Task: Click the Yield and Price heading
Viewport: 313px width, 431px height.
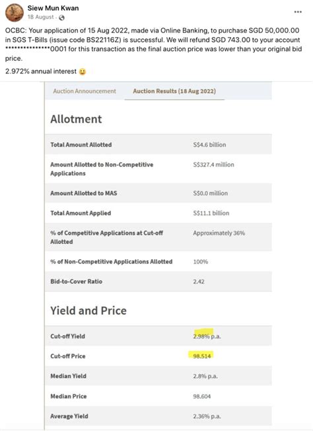Action: click(88, 311)
